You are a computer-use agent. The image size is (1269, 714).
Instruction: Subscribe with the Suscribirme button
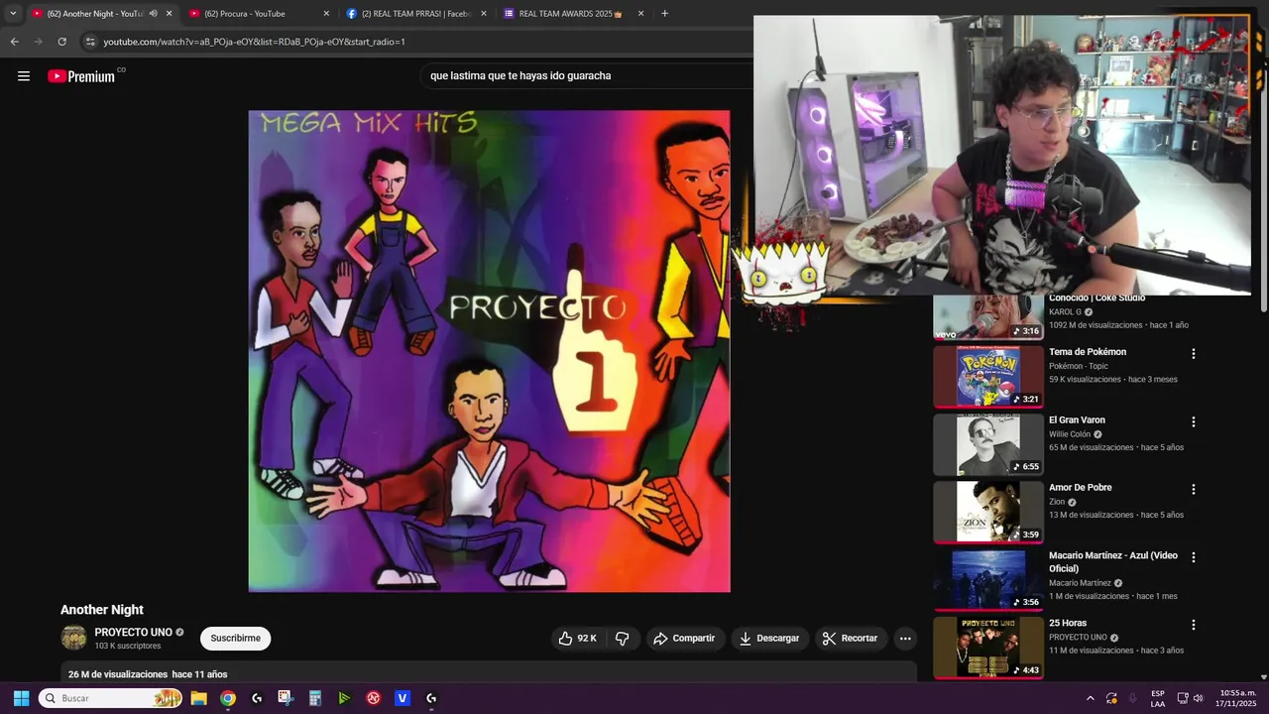(x=235, y=639)
